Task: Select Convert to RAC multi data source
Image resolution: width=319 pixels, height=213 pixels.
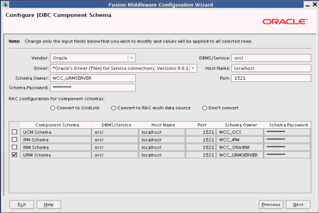Action: coord(113,108)
